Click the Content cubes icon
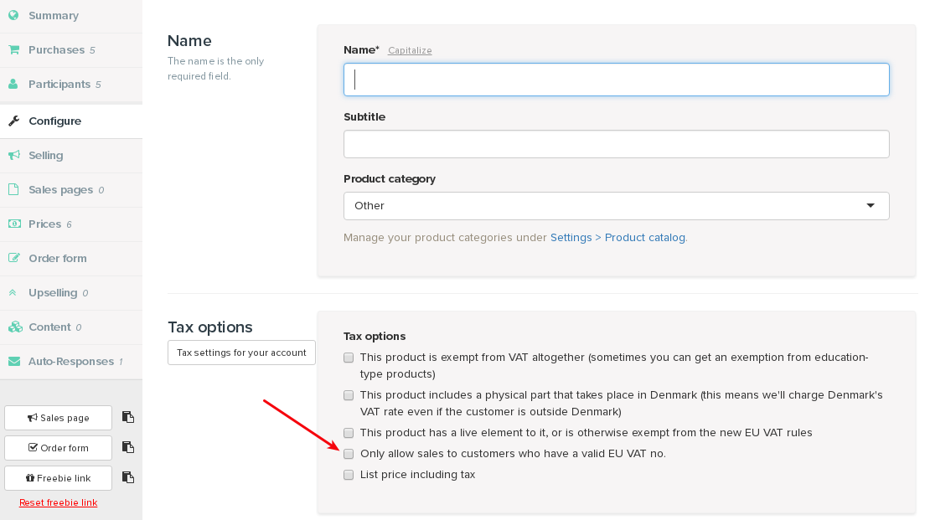The width and height of the screenshot is (930, 520). (15, 327)
